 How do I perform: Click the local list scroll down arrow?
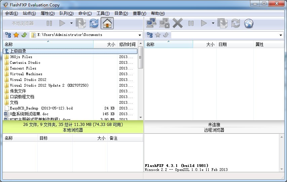(x=141, y=117)
